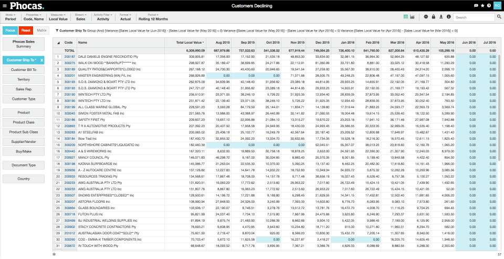The image size is (504, 259).
Task: Select row 31 number box for IN TOUCH WITH WOOD
Action: click(58, 246)
